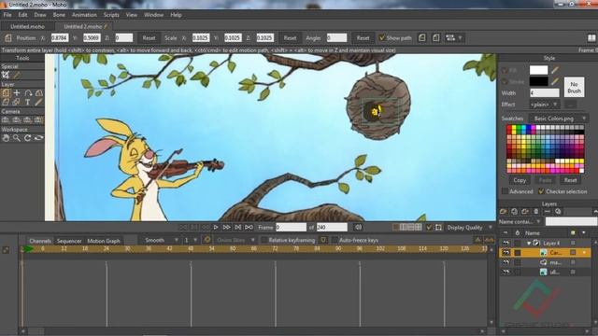The height and width of the screenshot is (336, 598).
Task: Switch to the Untitled.moho document tab
Action: point(27,27)
